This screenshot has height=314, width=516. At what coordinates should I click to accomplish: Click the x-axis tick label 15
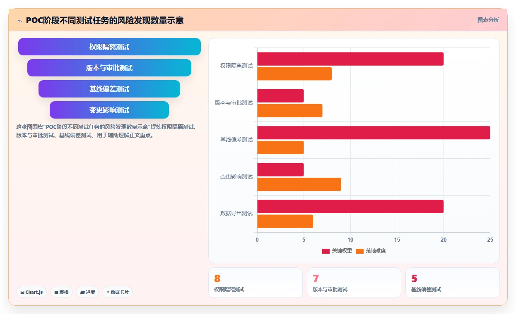click(397, 240)
